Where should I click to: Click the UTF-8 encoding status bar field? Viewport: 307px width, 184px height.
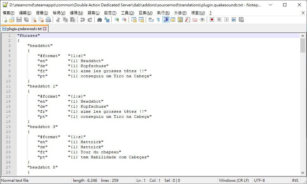pos(259,181)
